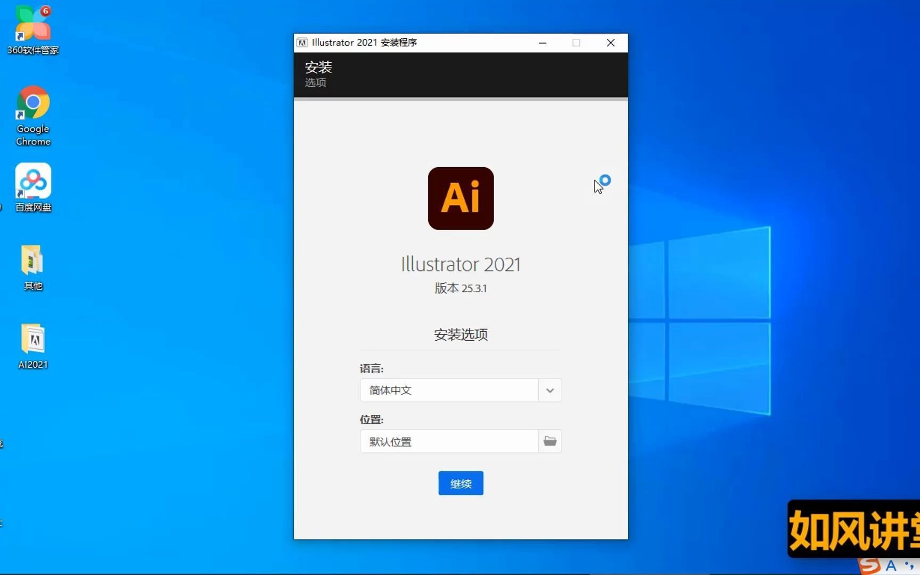Click the blue loading indicator near cursor

tap(605, 179)
